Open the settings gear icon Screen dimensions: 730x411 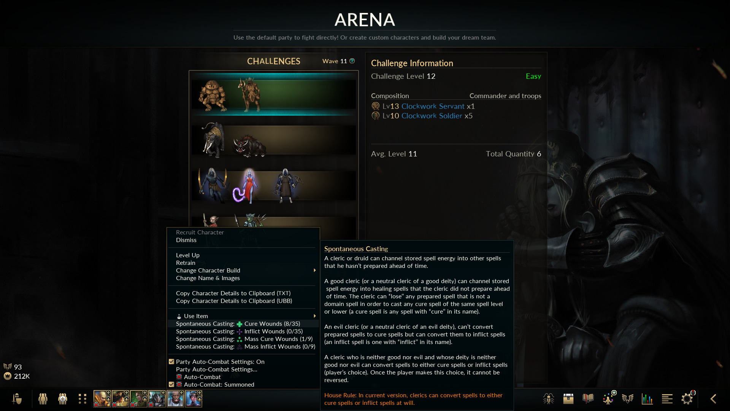click(687, 398)
